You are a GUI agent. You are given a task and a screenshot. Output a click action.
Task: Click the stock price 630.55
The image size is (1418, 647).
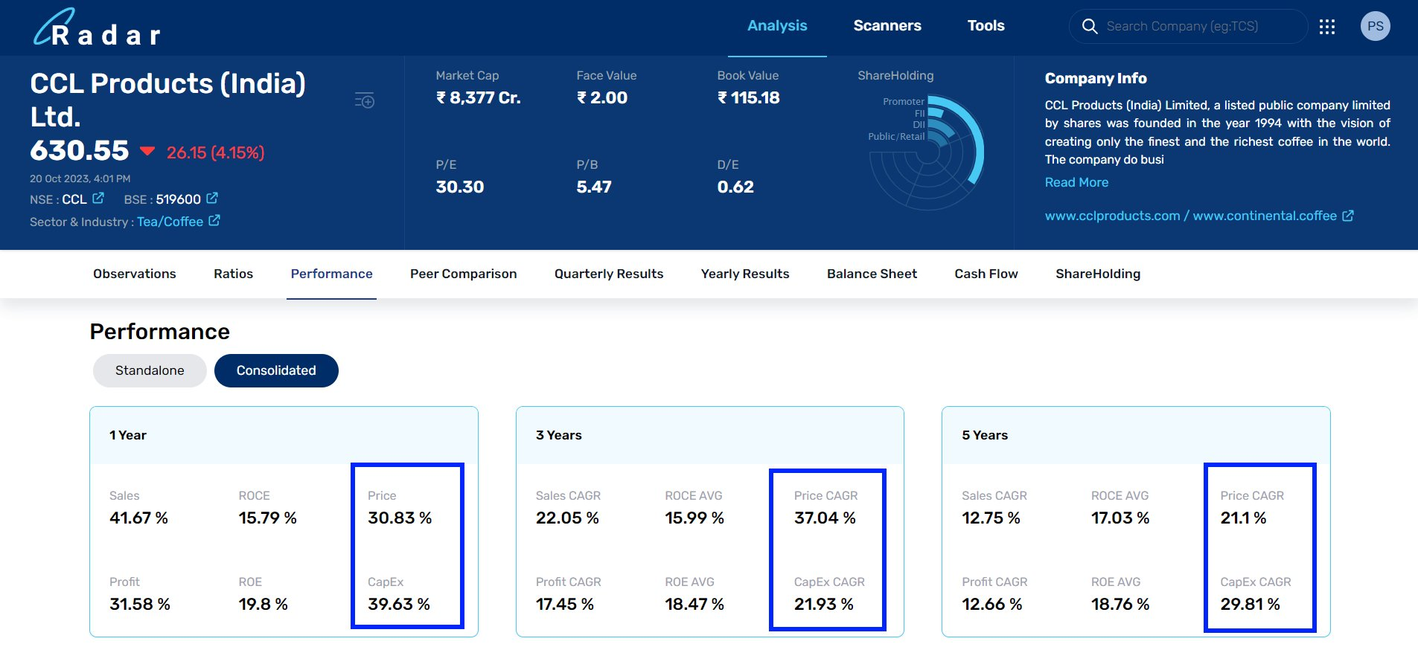pos(80,151)
